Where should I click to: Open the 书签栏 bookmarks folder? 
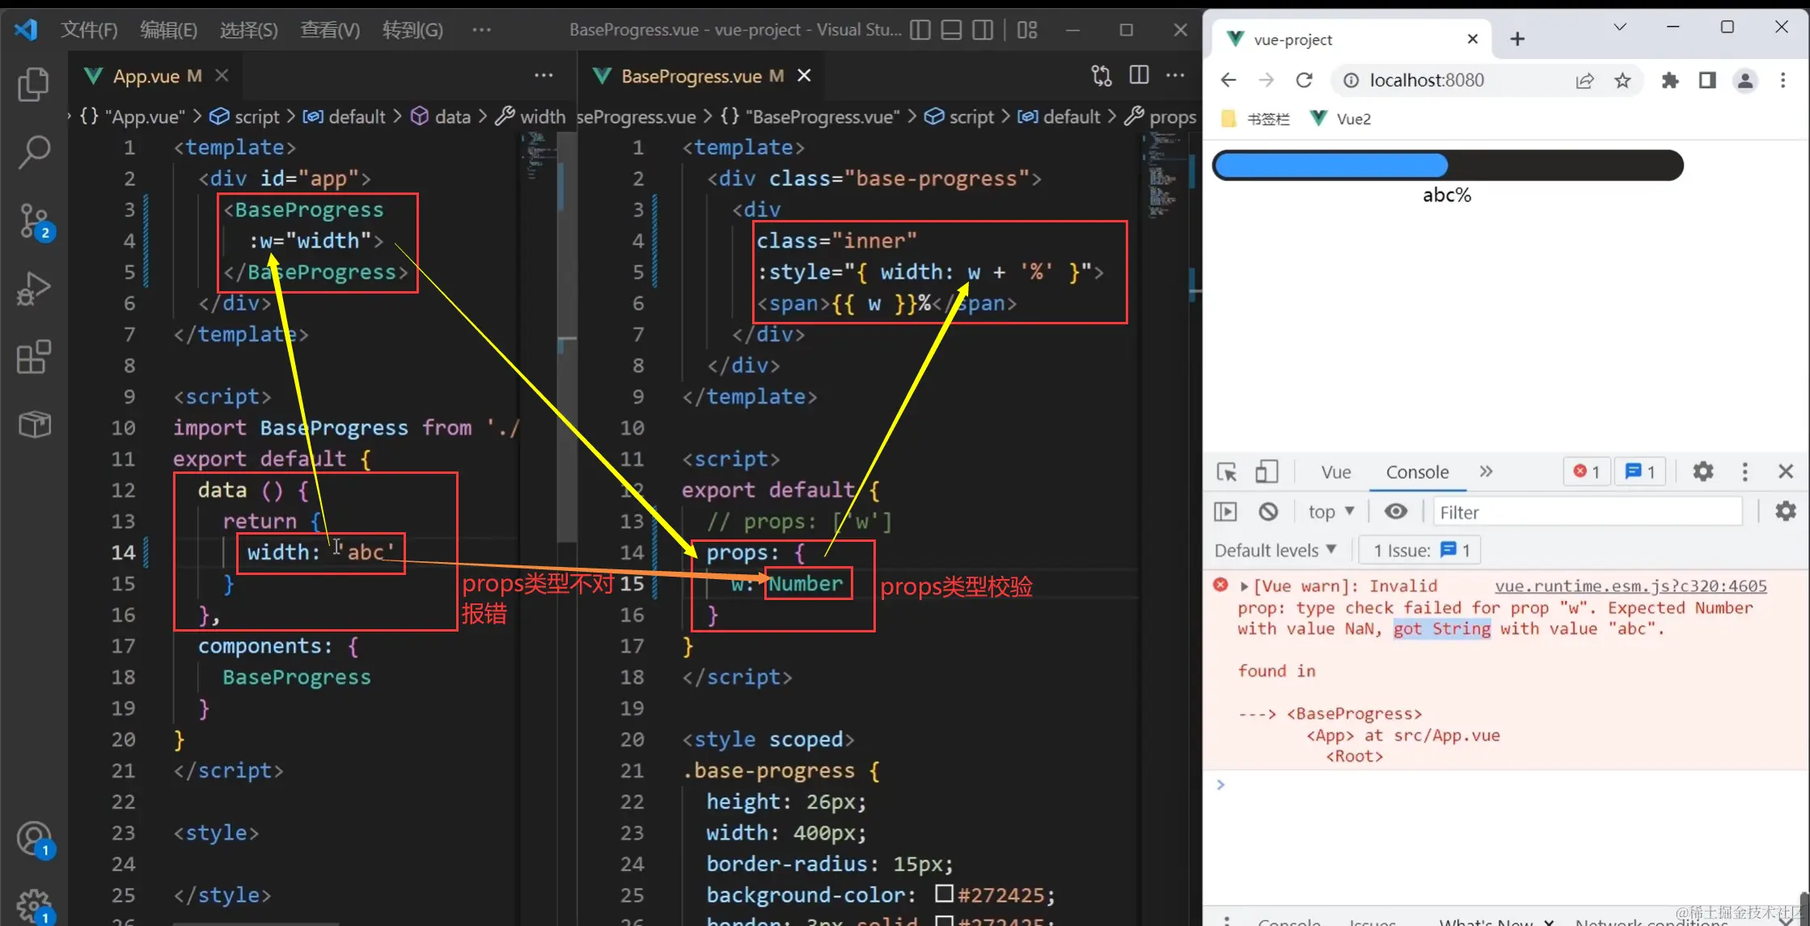1255,119
